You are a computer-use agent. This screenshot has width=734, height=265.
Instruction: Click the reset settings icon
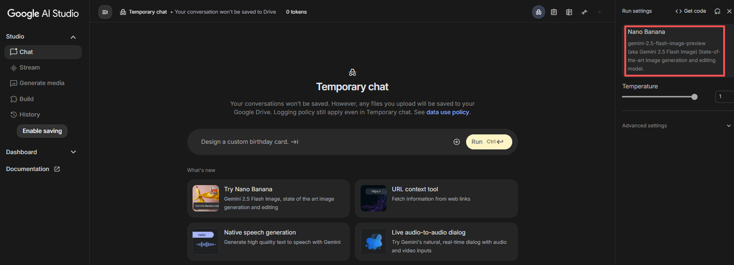(x=717, y=11)
